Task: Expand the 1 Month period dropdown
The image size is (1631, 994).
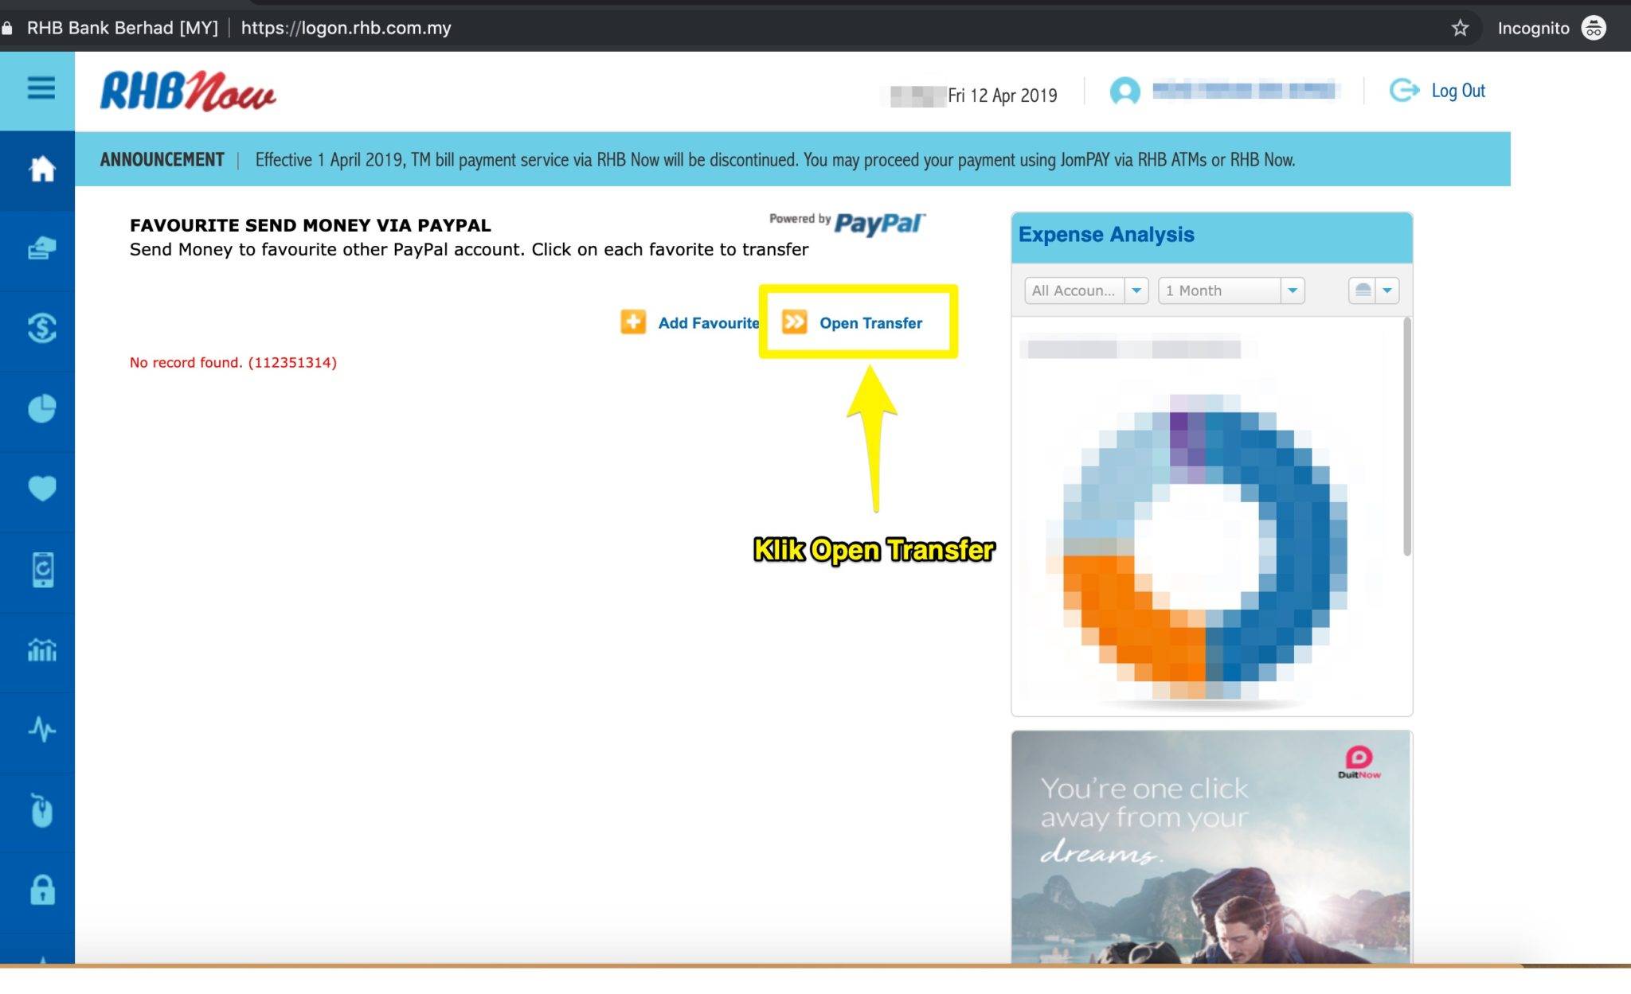Action: (x=1231, y=290)
